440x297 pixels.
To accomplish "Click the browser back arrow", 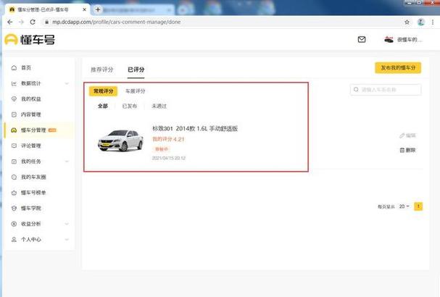I will [10, 22].
